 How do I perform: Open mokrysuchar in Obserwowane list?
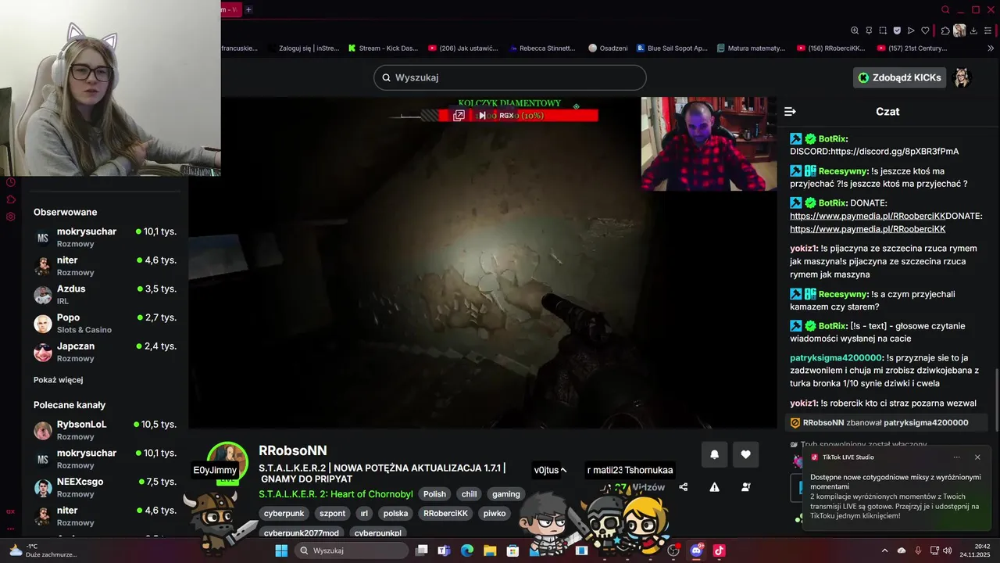105,237
